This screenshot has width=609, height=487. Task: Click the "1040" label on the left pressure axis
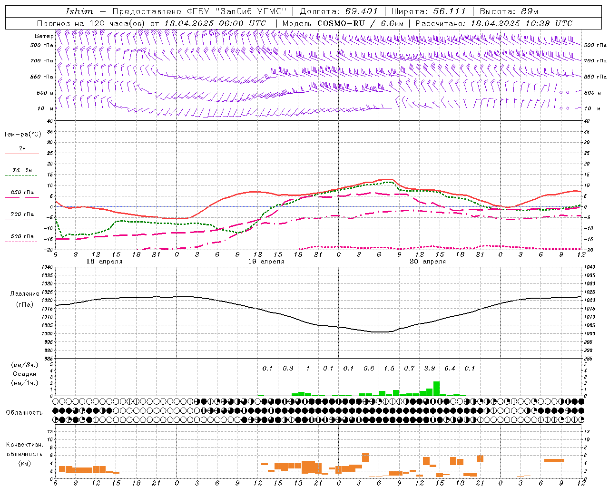coord(47,267)
